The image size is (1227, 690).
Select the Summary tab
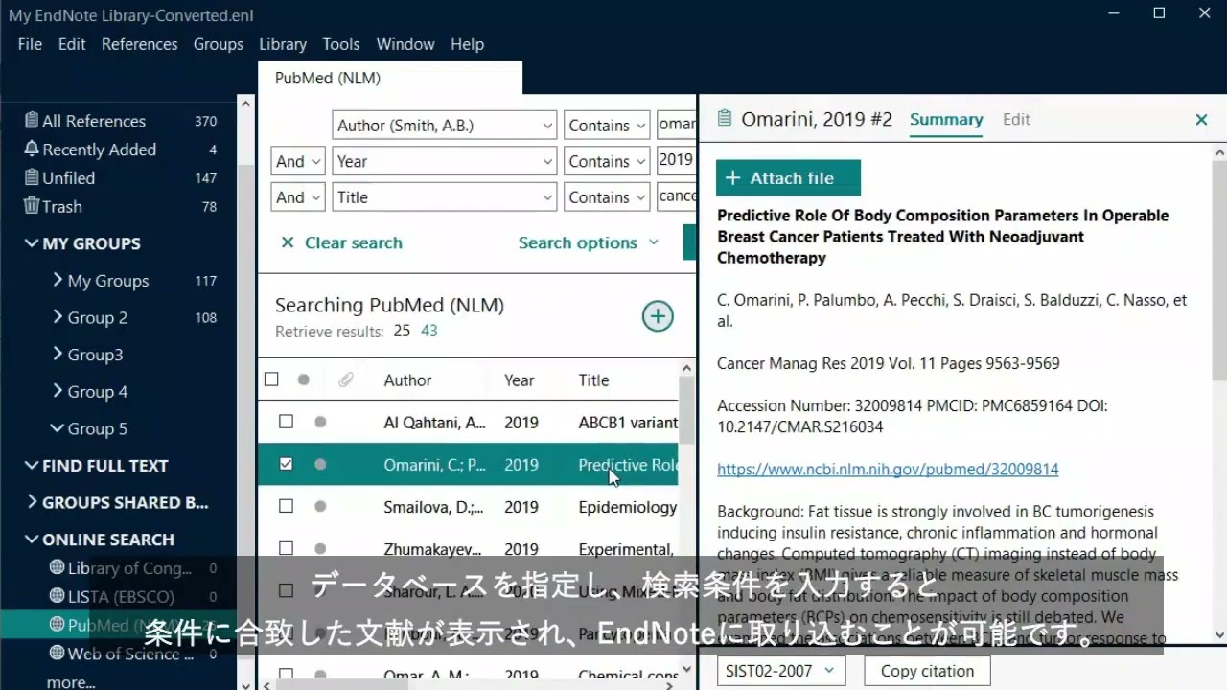(x=946, y=119)
